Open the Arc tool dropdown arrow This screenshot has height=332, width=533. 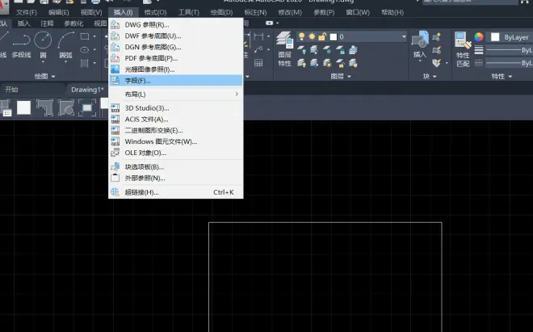coord(65,62)
